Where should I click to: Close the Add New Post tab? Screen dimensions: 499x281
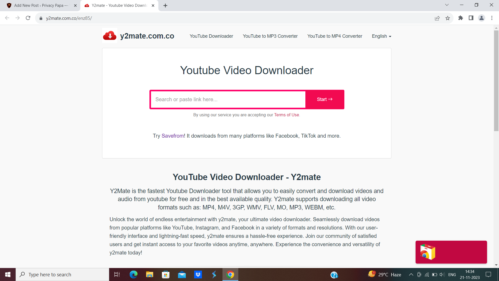[x=75, y=5]
